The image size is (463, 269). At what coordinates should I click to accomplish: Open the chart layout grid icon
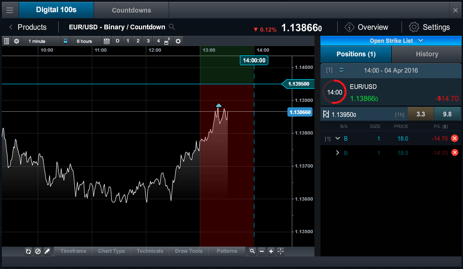coord(7,41)
